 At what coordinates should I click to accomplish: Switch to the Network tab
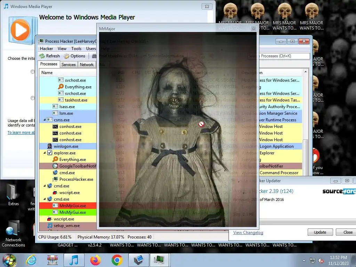coord(87,64)
